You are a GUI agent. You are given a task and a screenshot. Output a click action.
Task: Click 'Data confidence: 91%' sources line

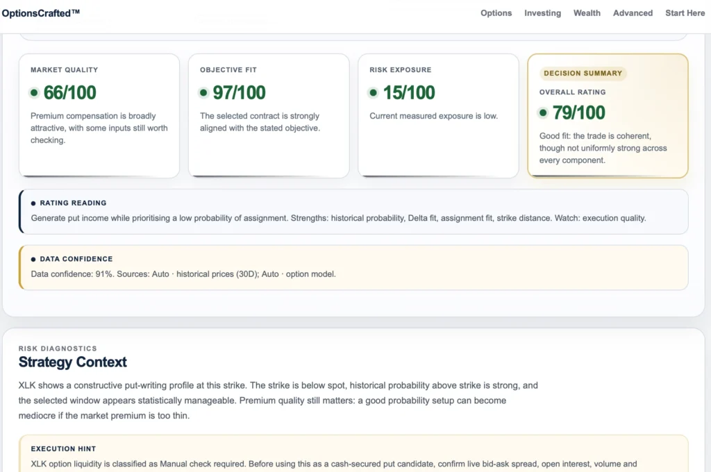pos(183,274)
